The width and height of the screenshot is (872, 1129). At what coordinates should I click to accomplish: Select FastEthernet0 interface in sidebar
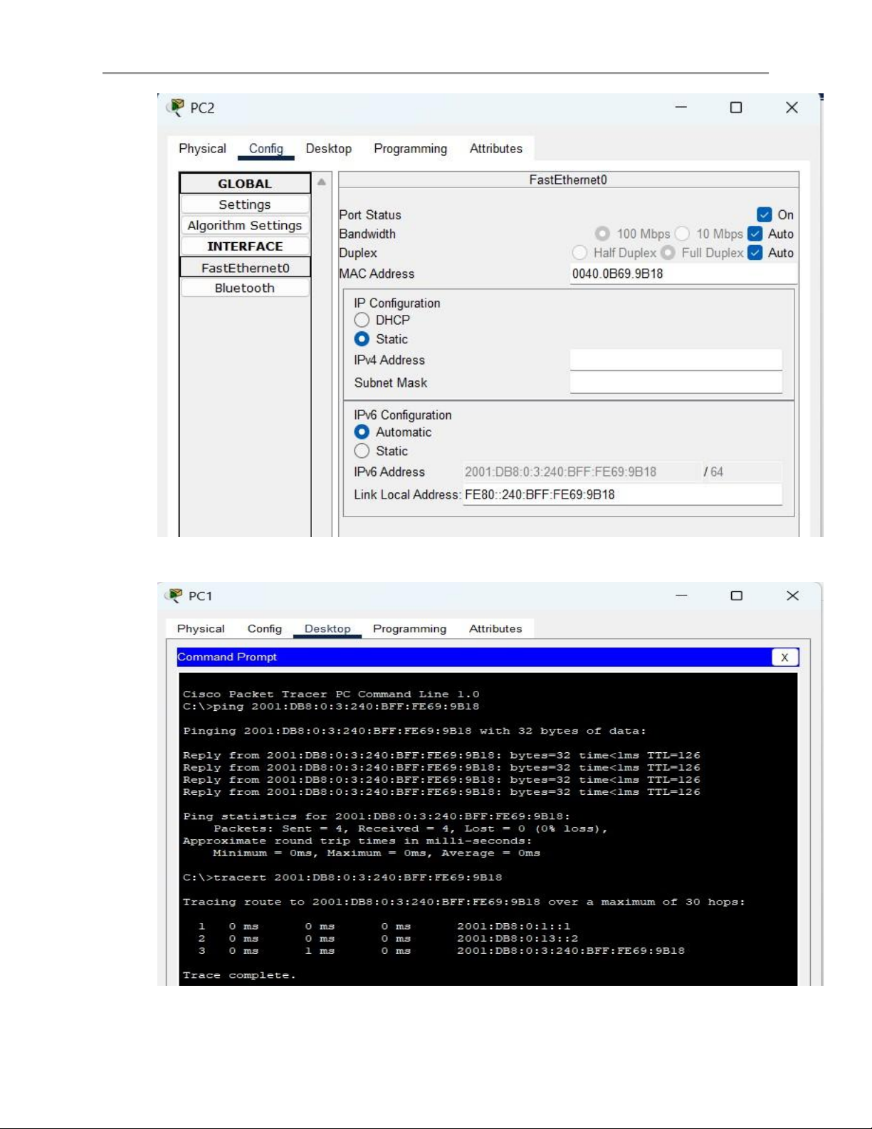pyautogui.click(x=245, y=267)
